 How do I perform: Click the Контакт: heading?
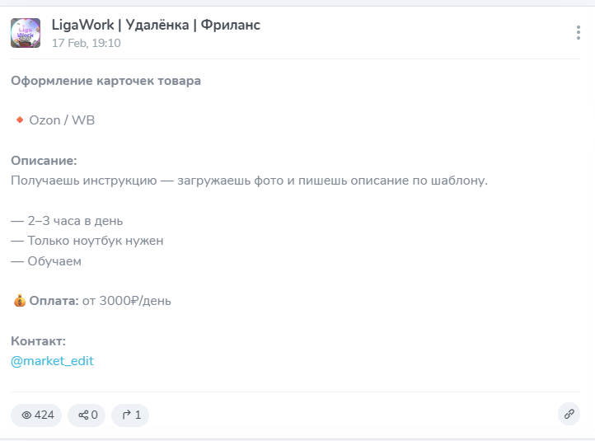[x=39, y=341]
